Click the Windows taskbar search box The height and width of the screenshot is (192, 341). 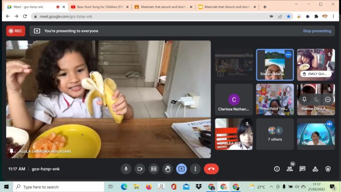coord(59,187)
